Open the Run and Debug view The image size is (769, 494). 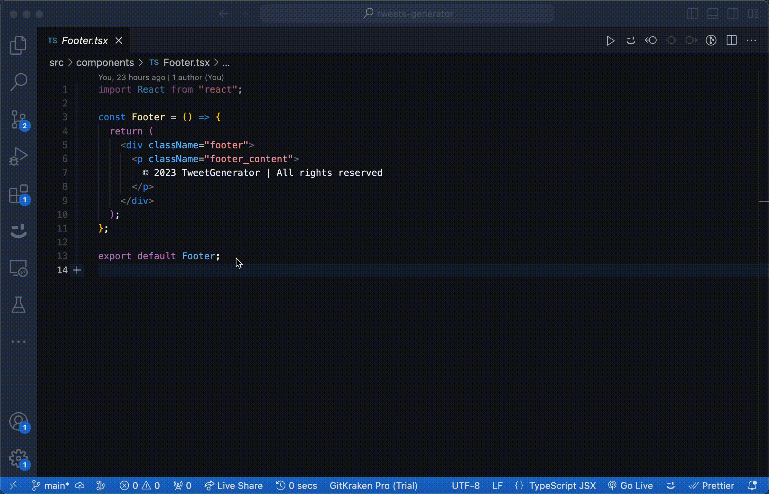click(18, 157)
